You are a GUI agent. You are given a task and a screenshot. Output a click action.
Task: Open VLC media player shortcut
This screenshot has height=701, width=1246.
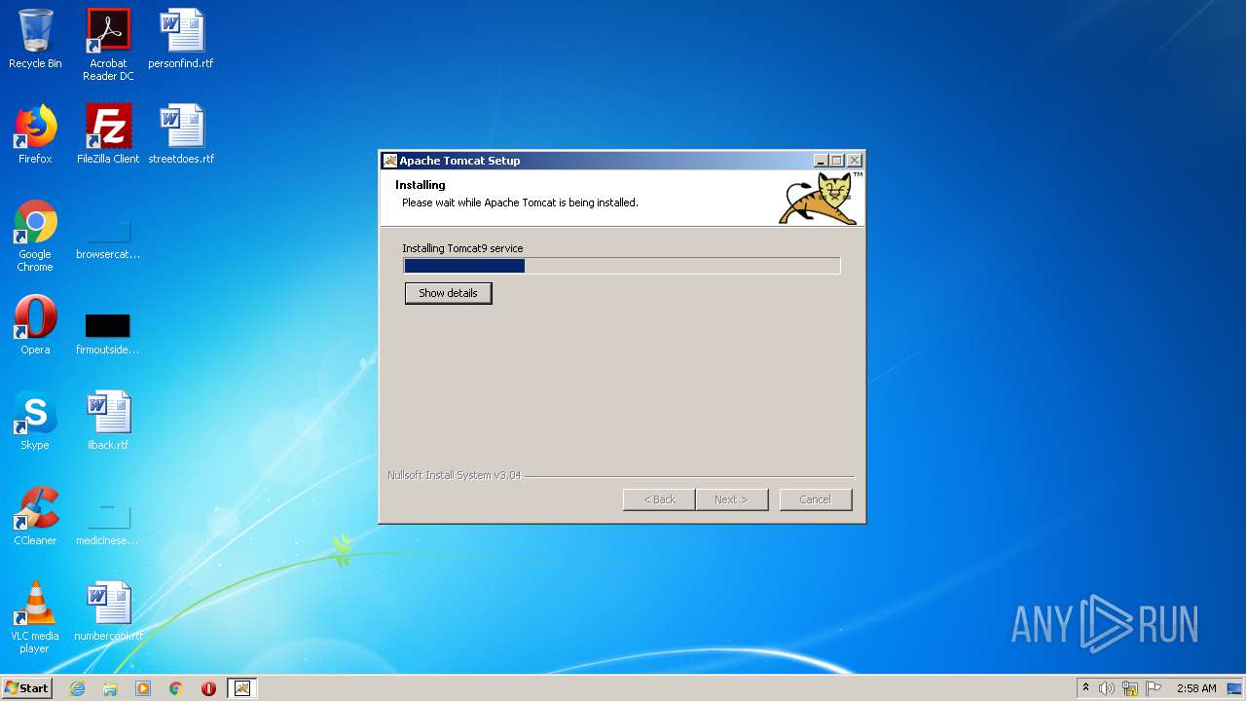point(35,618)
